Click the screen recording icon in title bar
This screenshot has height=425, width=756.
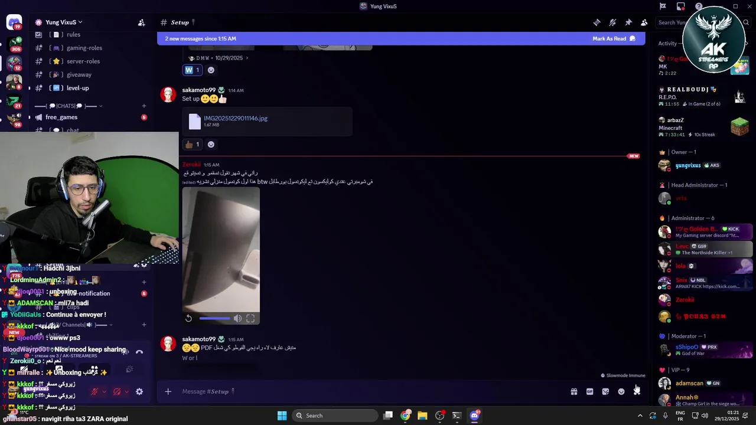point(680,6)
